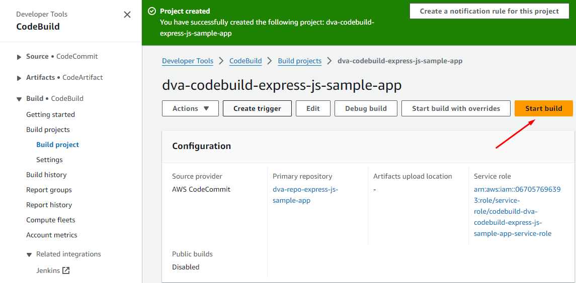Collapse the Related integrations group

(x=29, y=254)
